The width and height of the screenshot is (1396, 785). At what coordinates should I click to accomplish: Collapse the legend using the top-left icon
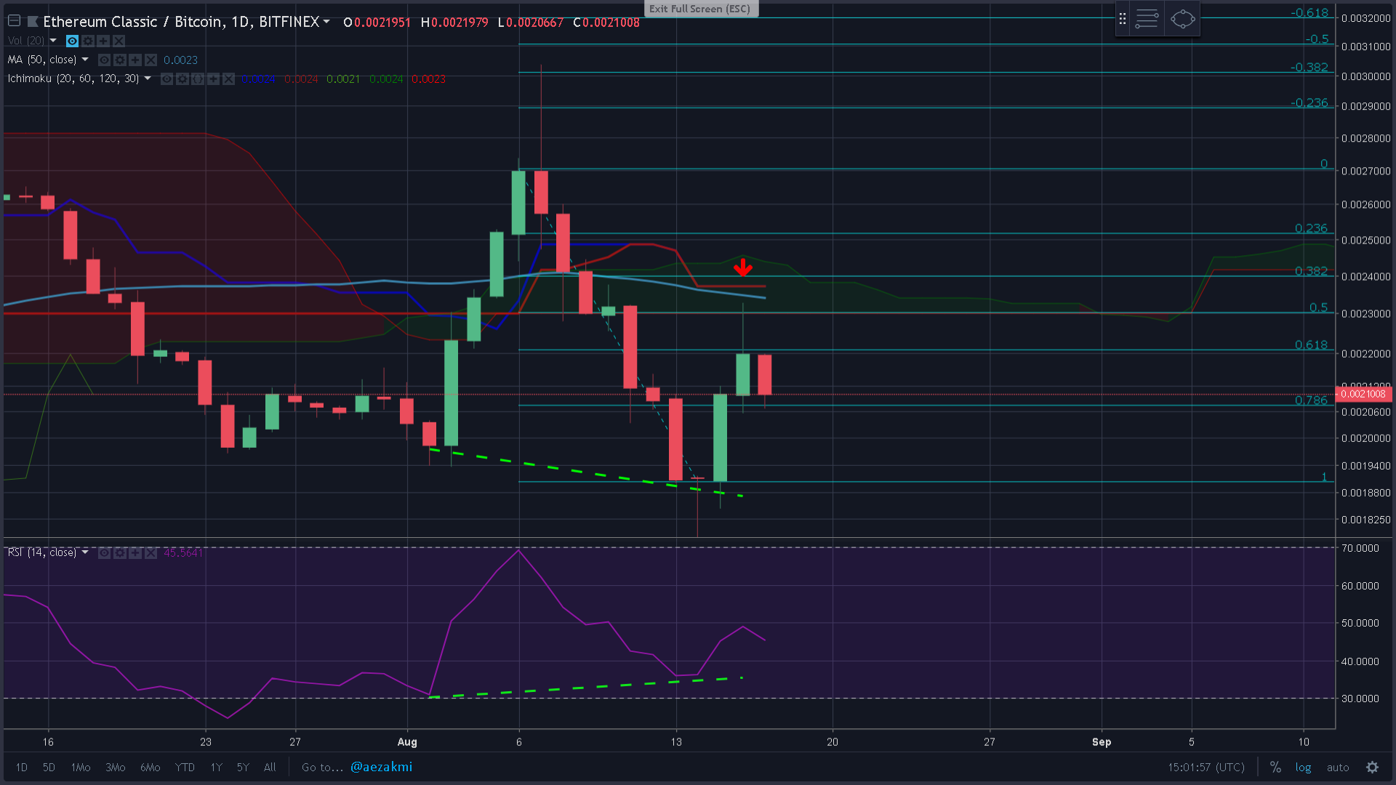click(14, 21)
